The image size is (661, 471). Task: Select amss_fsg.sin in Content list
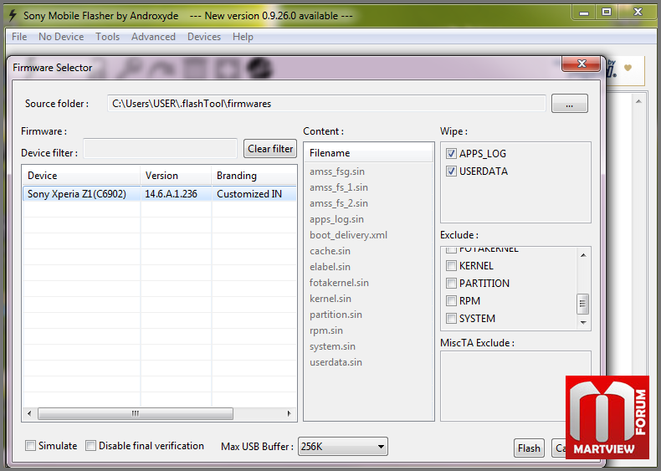[x=337, y=172]
